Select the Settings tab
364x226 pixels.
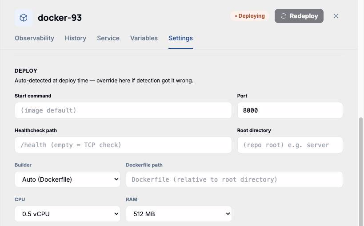point(180,38)
